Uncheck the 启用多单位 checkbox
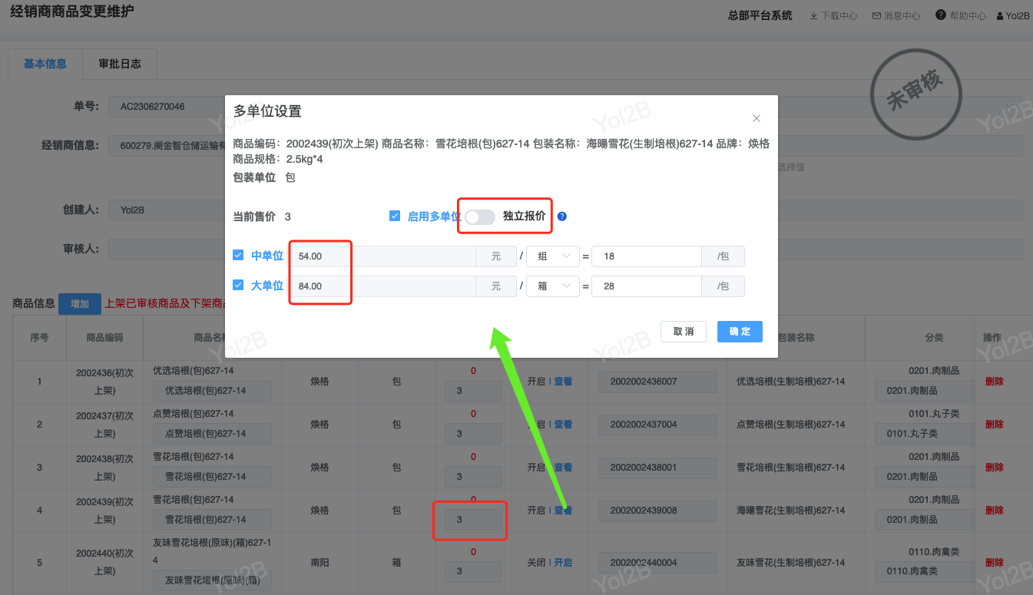The width and height of the screenshot is (1033, 595). click(395, 217)
